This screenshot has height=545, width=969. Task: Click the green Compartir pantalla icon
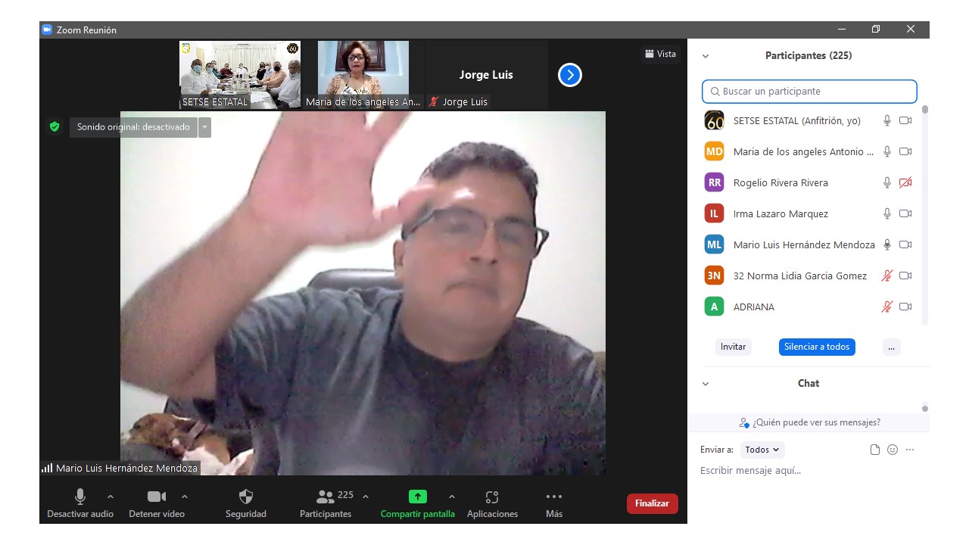coord(418,497)
